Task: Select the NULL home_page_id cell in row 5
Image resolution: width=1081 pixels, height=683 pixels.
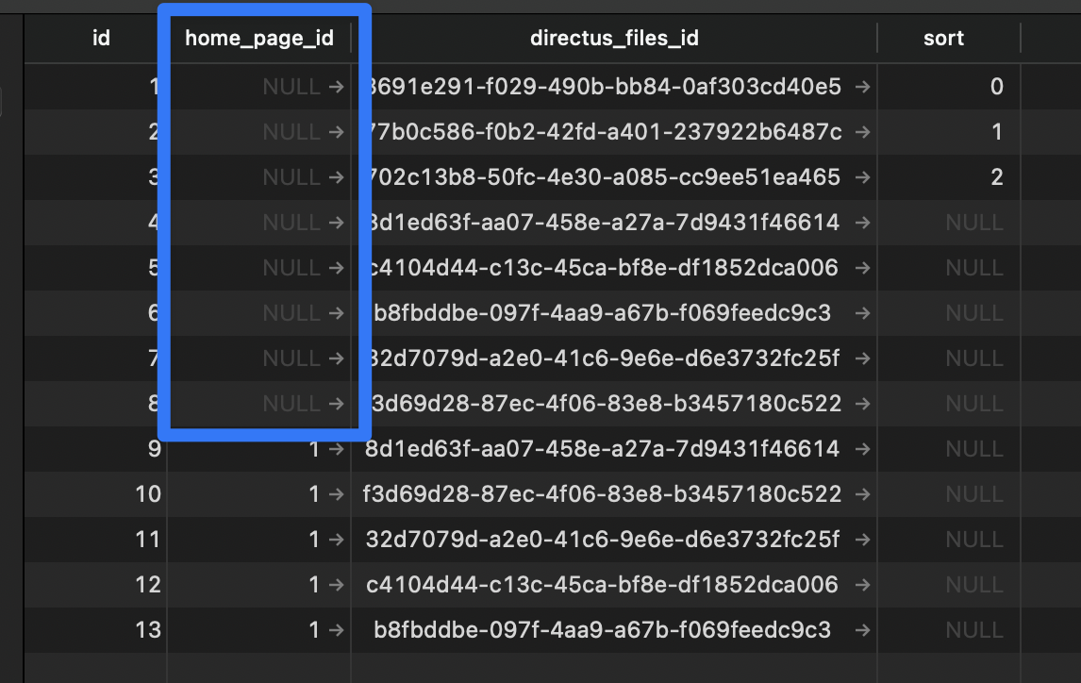Action: coord(283,267)
